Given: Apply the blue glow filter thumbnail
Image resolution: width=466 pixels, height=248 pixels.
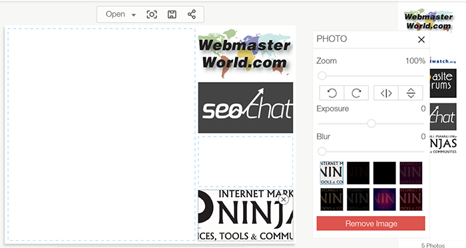Looking at the screenshot, I should 385,199.
